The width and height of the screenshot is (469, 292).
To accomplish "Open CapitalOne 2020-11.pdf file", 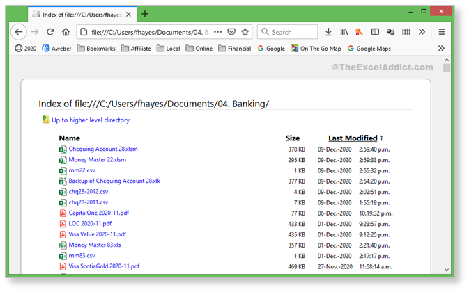I will (x=99, y=213).
